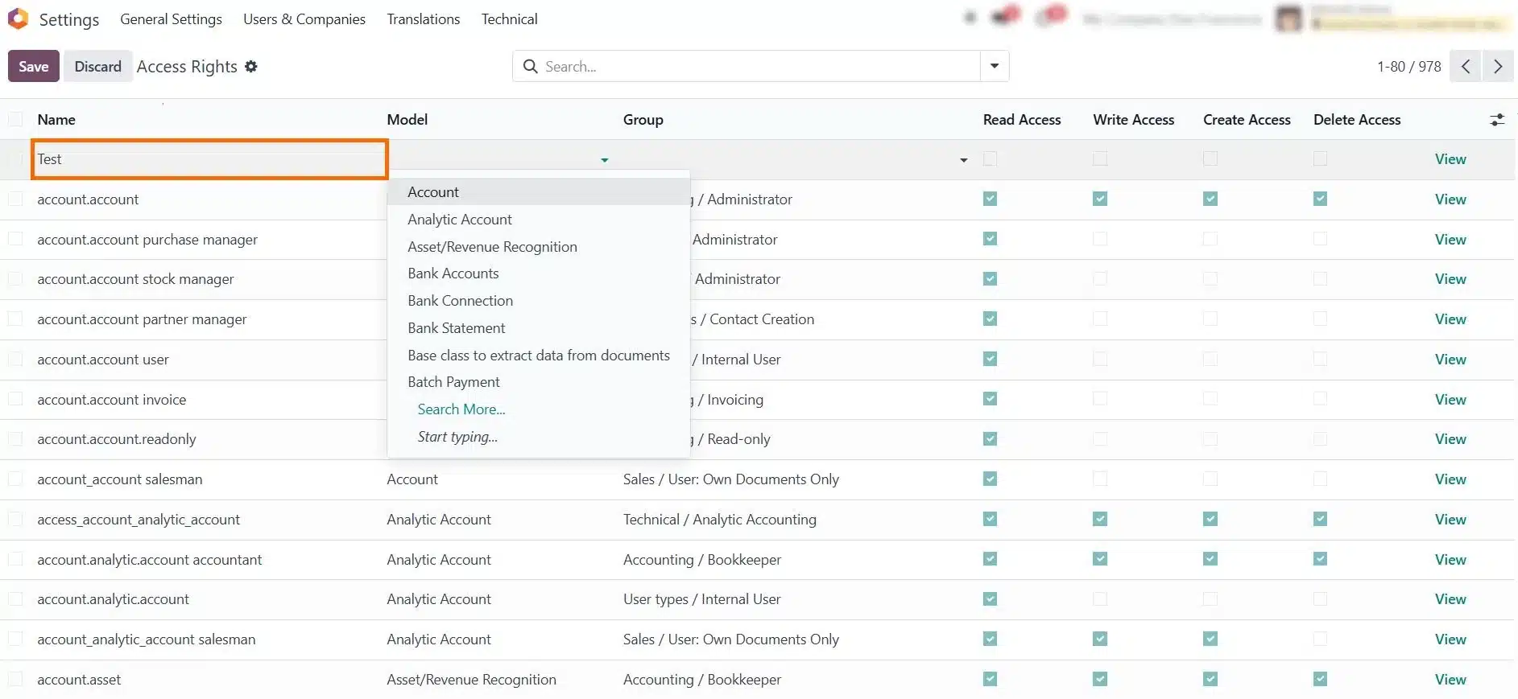Expand the Group dropdown in the Test row
The width and height of the screenshot is (1518, 699).
[964, 160]
